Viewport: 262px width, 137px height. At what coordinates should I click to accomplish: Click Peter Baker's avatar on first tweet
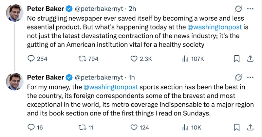[x=15, y=13]
